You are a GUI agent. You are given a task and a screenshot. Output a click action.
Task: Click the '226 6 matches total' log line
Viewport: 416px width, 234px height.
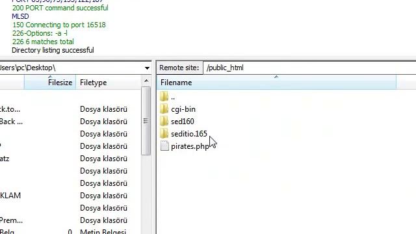coord(43,42)
